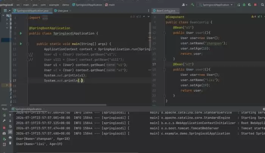Expand the collapsed import statement

coord(45,18)
